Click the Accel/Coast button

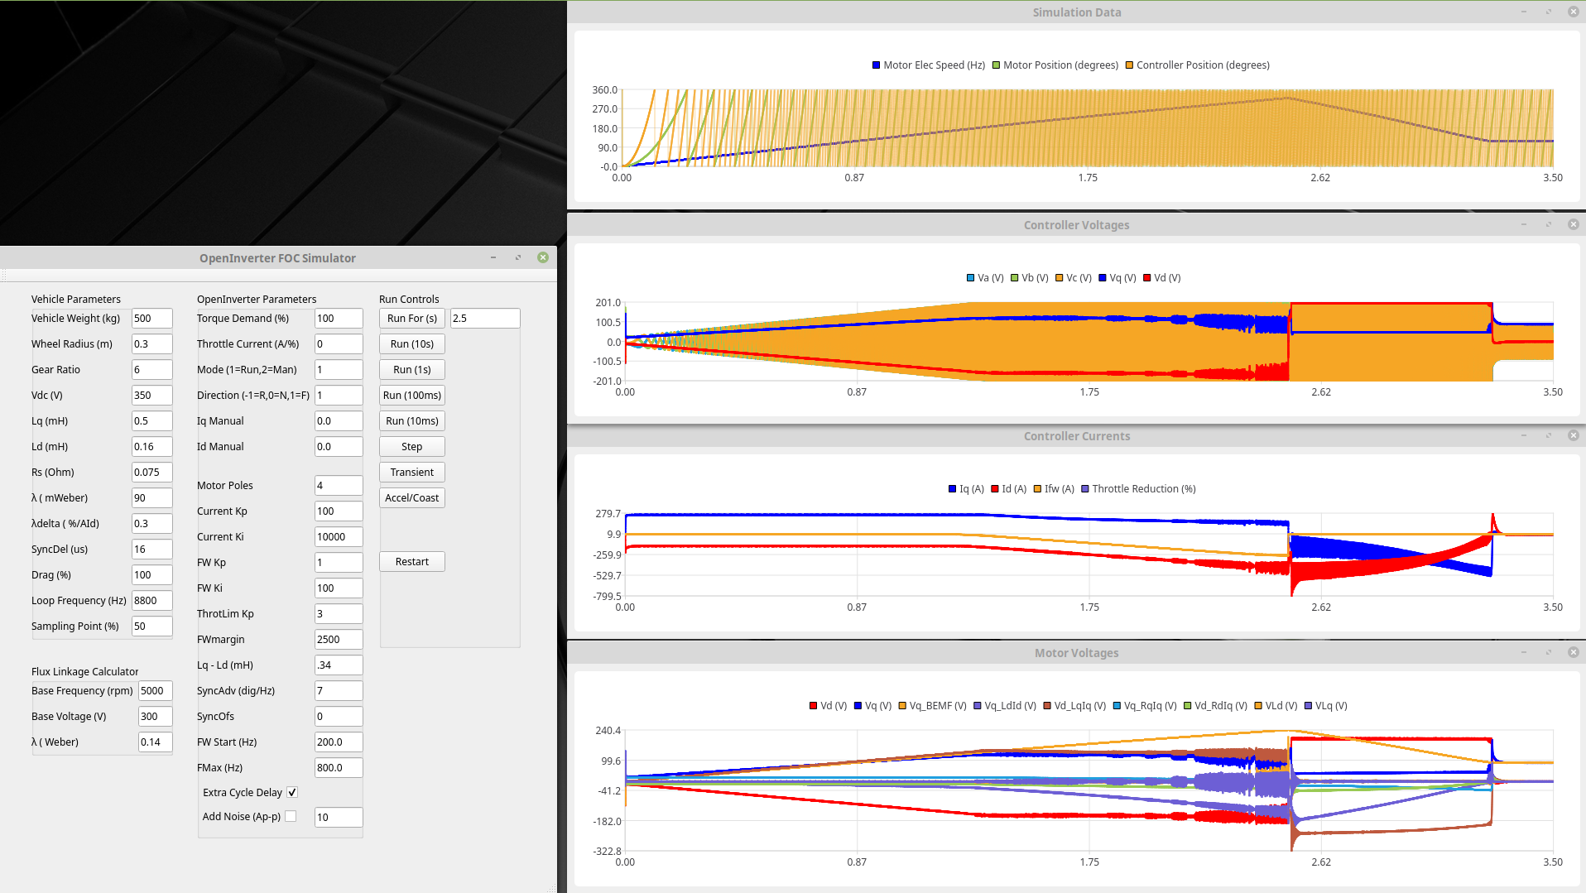click(411, 498)
